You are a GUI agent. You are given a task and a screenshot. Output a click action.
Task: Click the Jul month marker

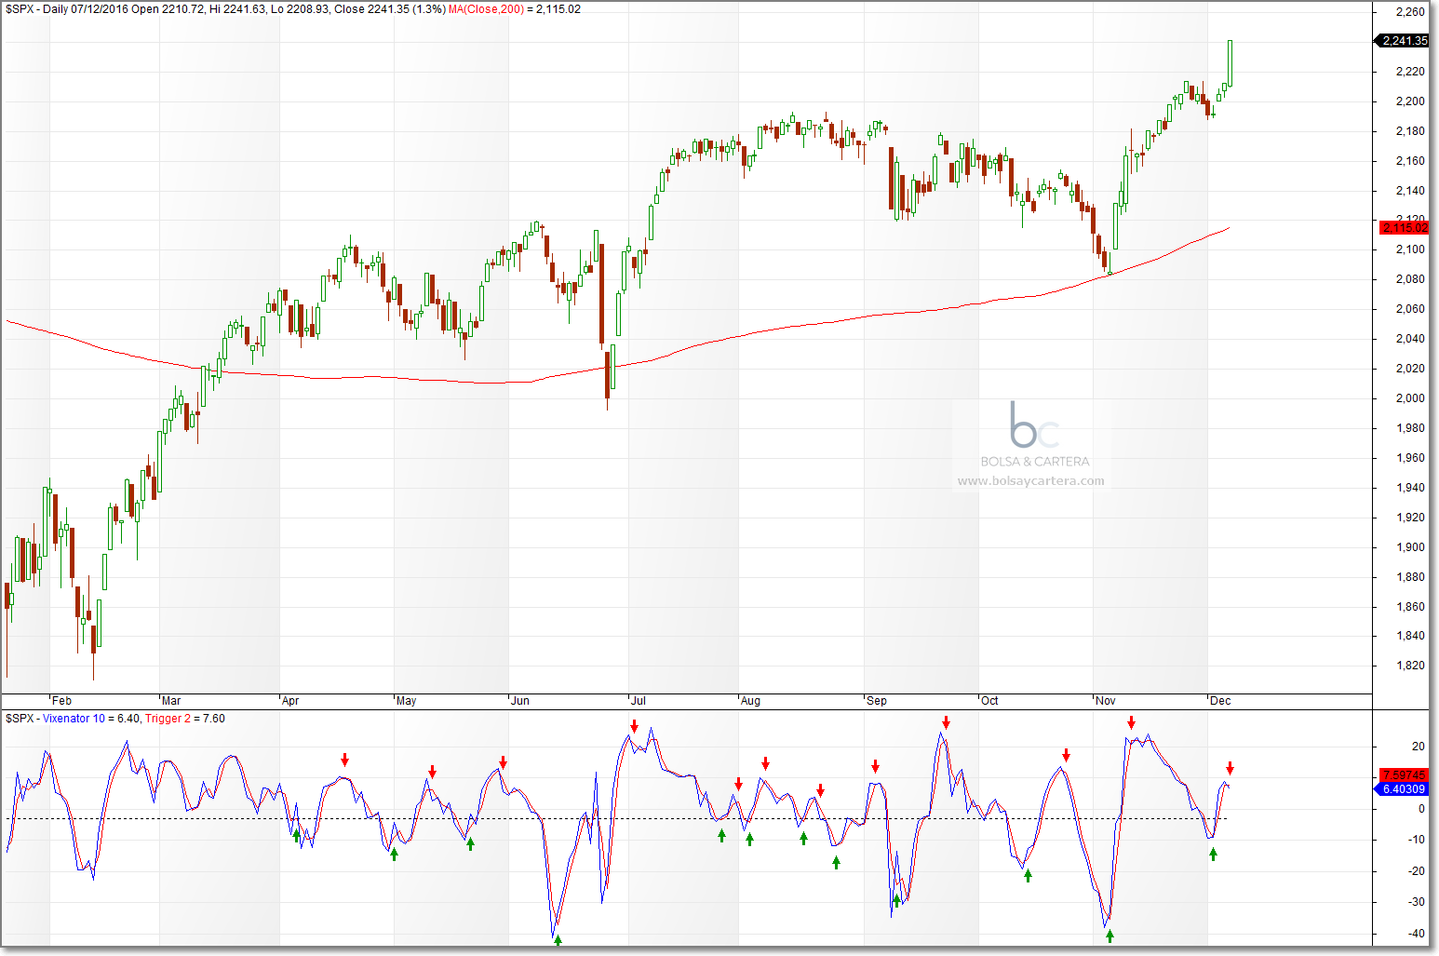[638, 701]
